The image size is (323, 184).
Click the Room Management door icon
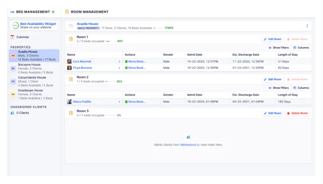[67, 12]
